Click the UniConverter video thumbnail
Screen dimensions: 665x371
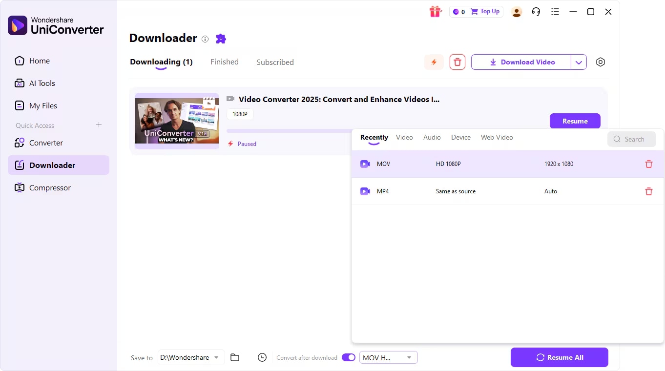(177, 121)
